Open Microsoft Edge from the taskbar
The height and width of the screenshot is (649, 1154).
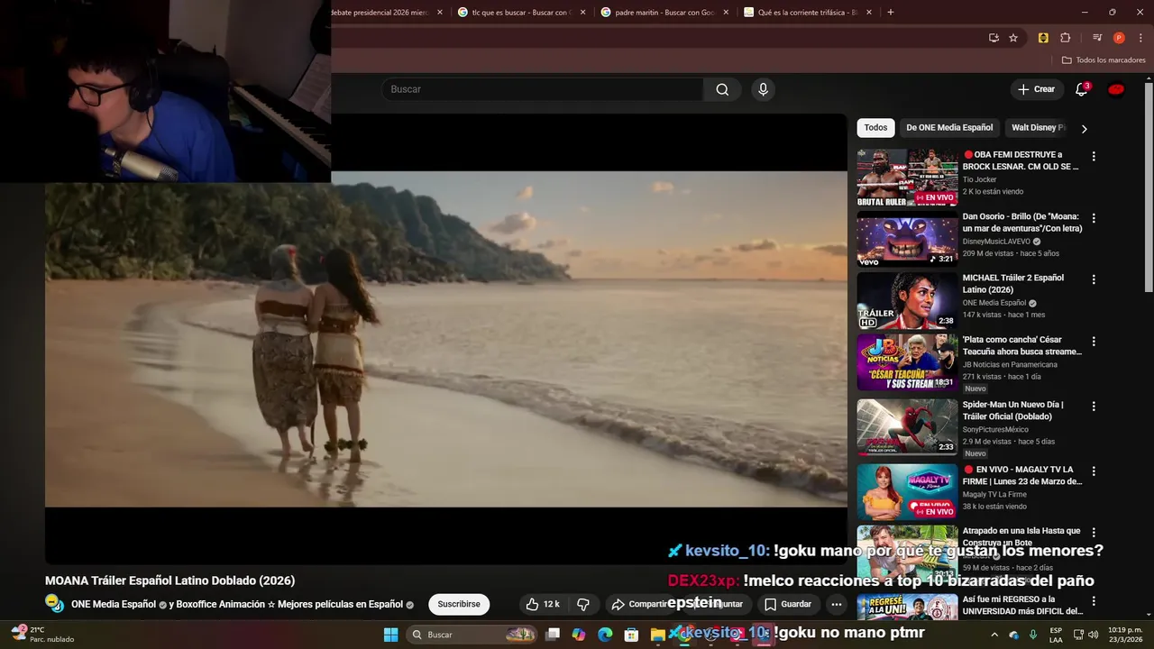(x=605, y=635)
